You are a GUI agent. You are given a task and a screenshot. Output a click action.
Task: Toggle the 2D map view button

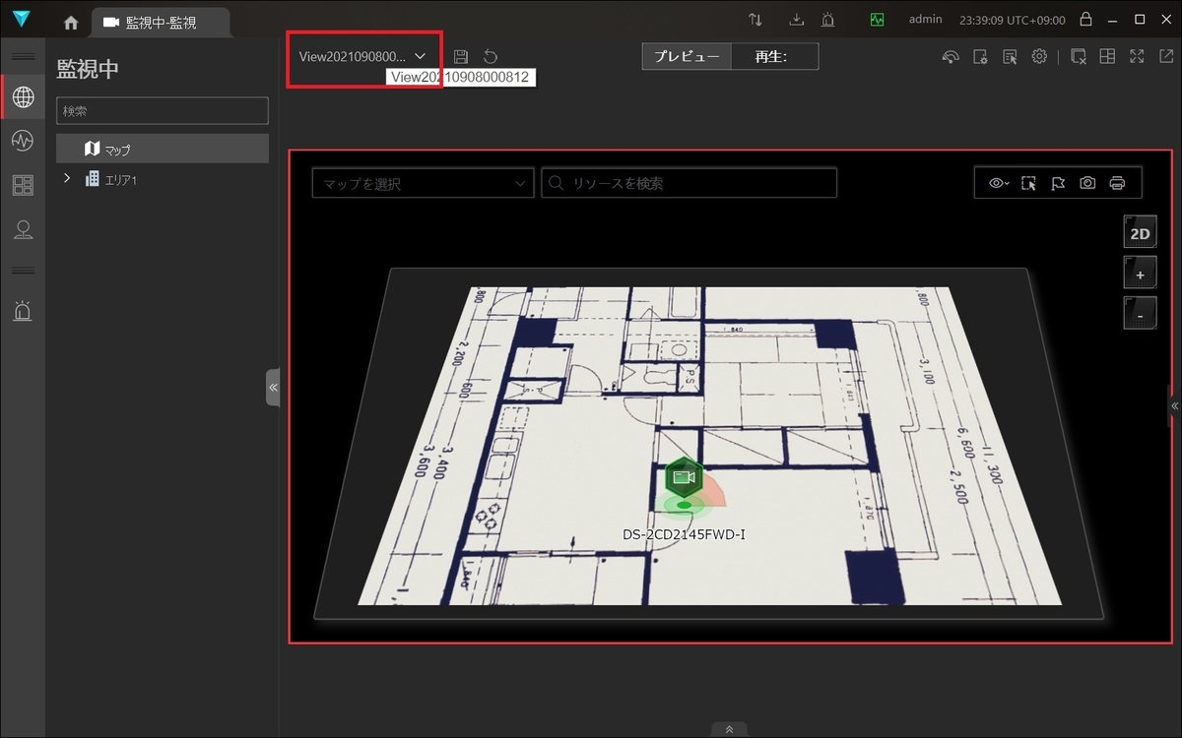coord(1140,233)
